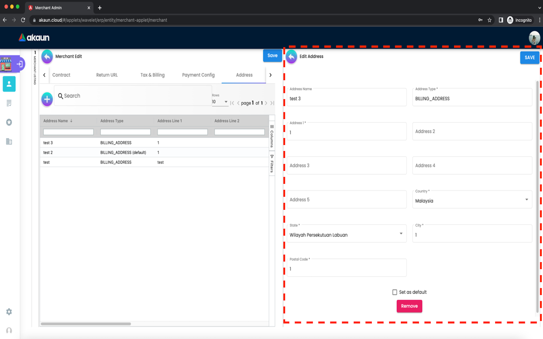Open the settings gear in left sidebar
Screen dimensions: 543x339
[9, 312]
